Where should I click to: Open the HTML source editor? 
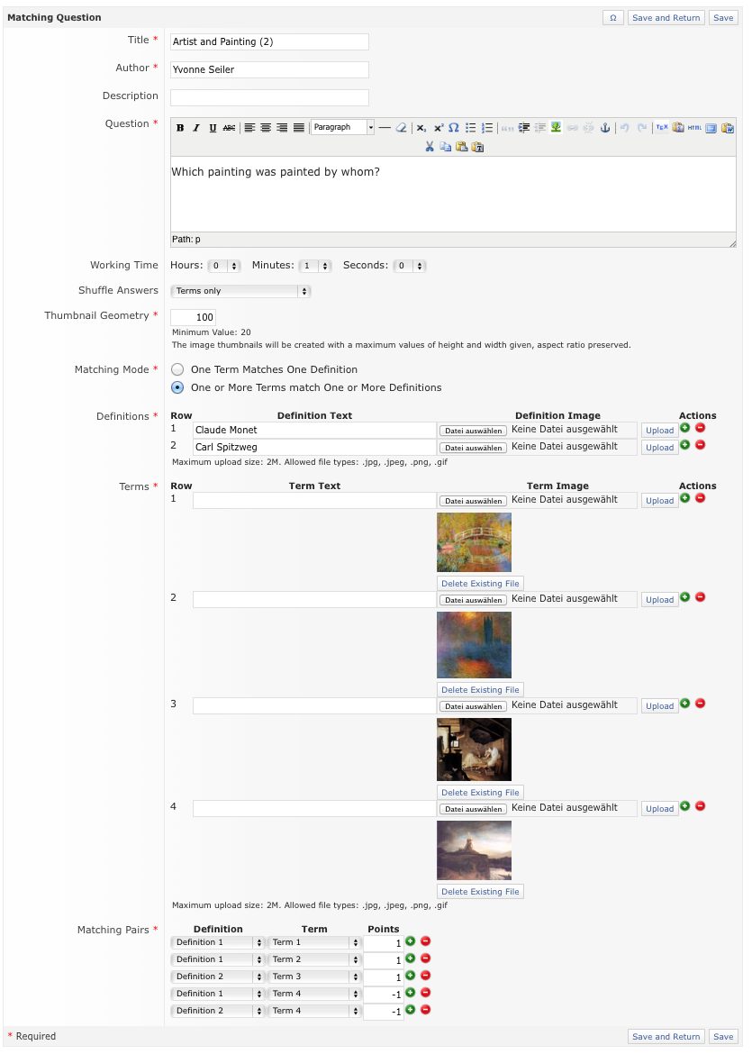point(694,128)
